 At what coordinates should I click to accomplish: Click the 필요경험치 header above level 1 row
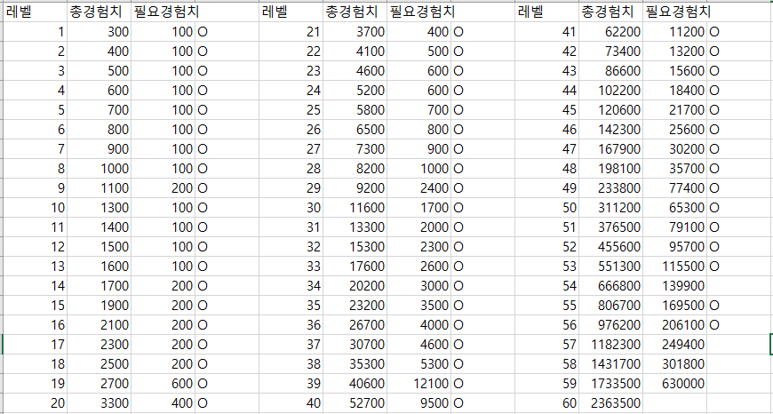coord(163,12)
